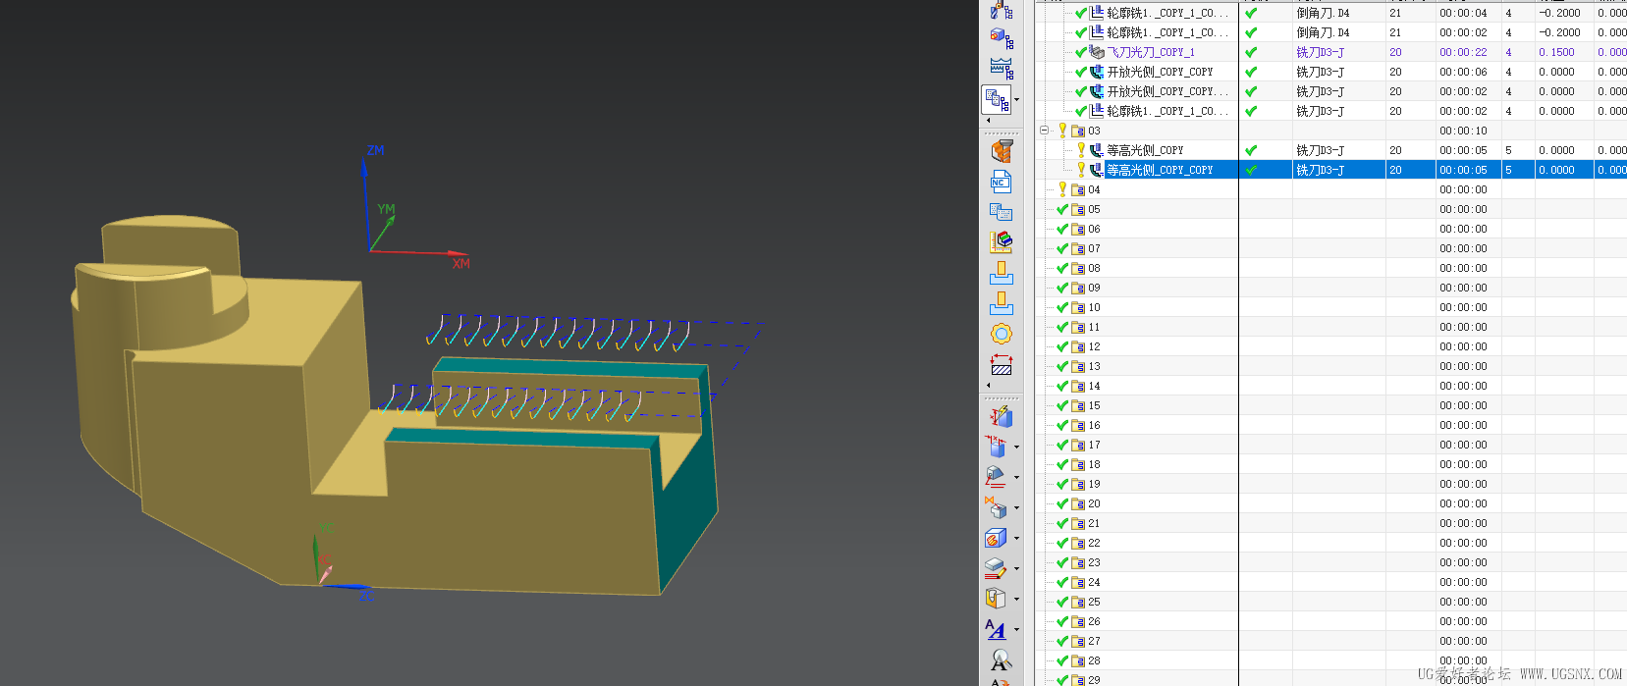
Task: Open the Machining Method View icon
Action: (1001, 69)
